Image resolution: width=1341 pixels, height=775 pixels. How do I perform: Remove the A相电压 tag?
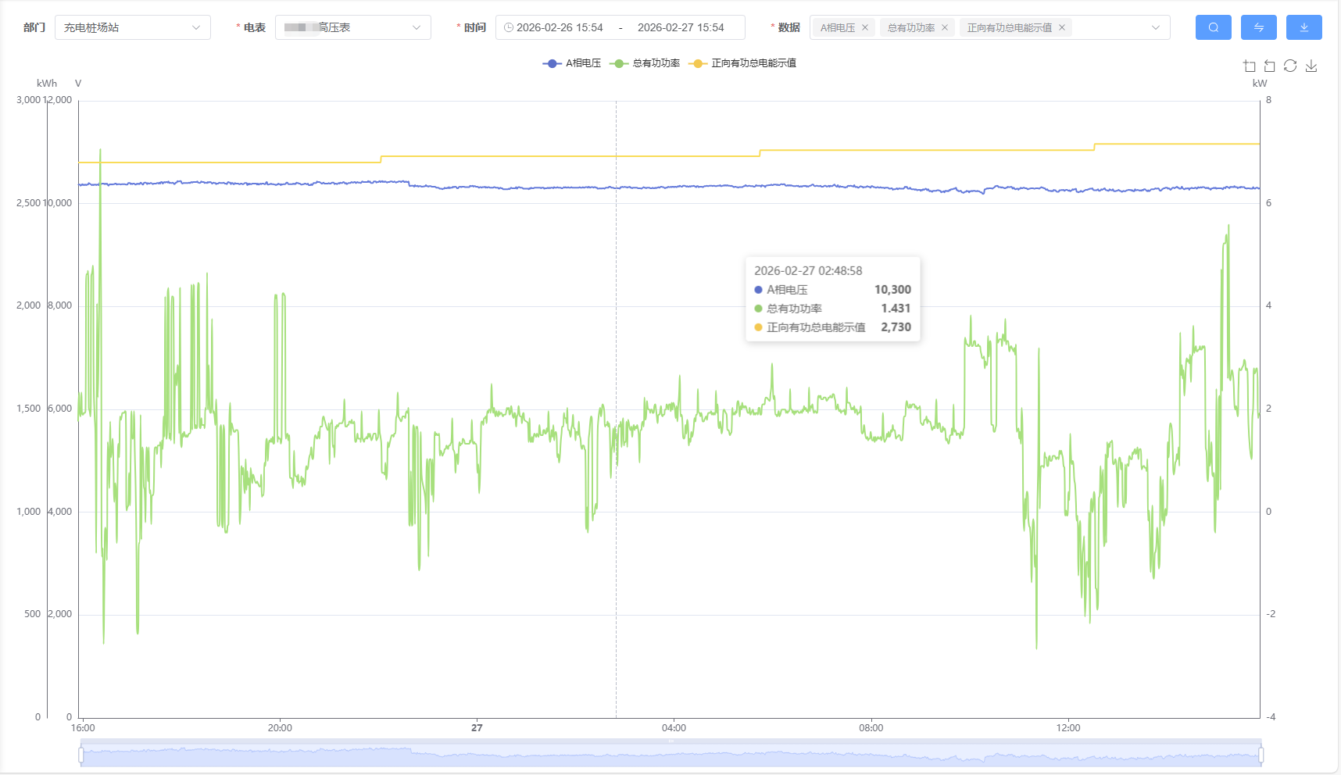865,27
